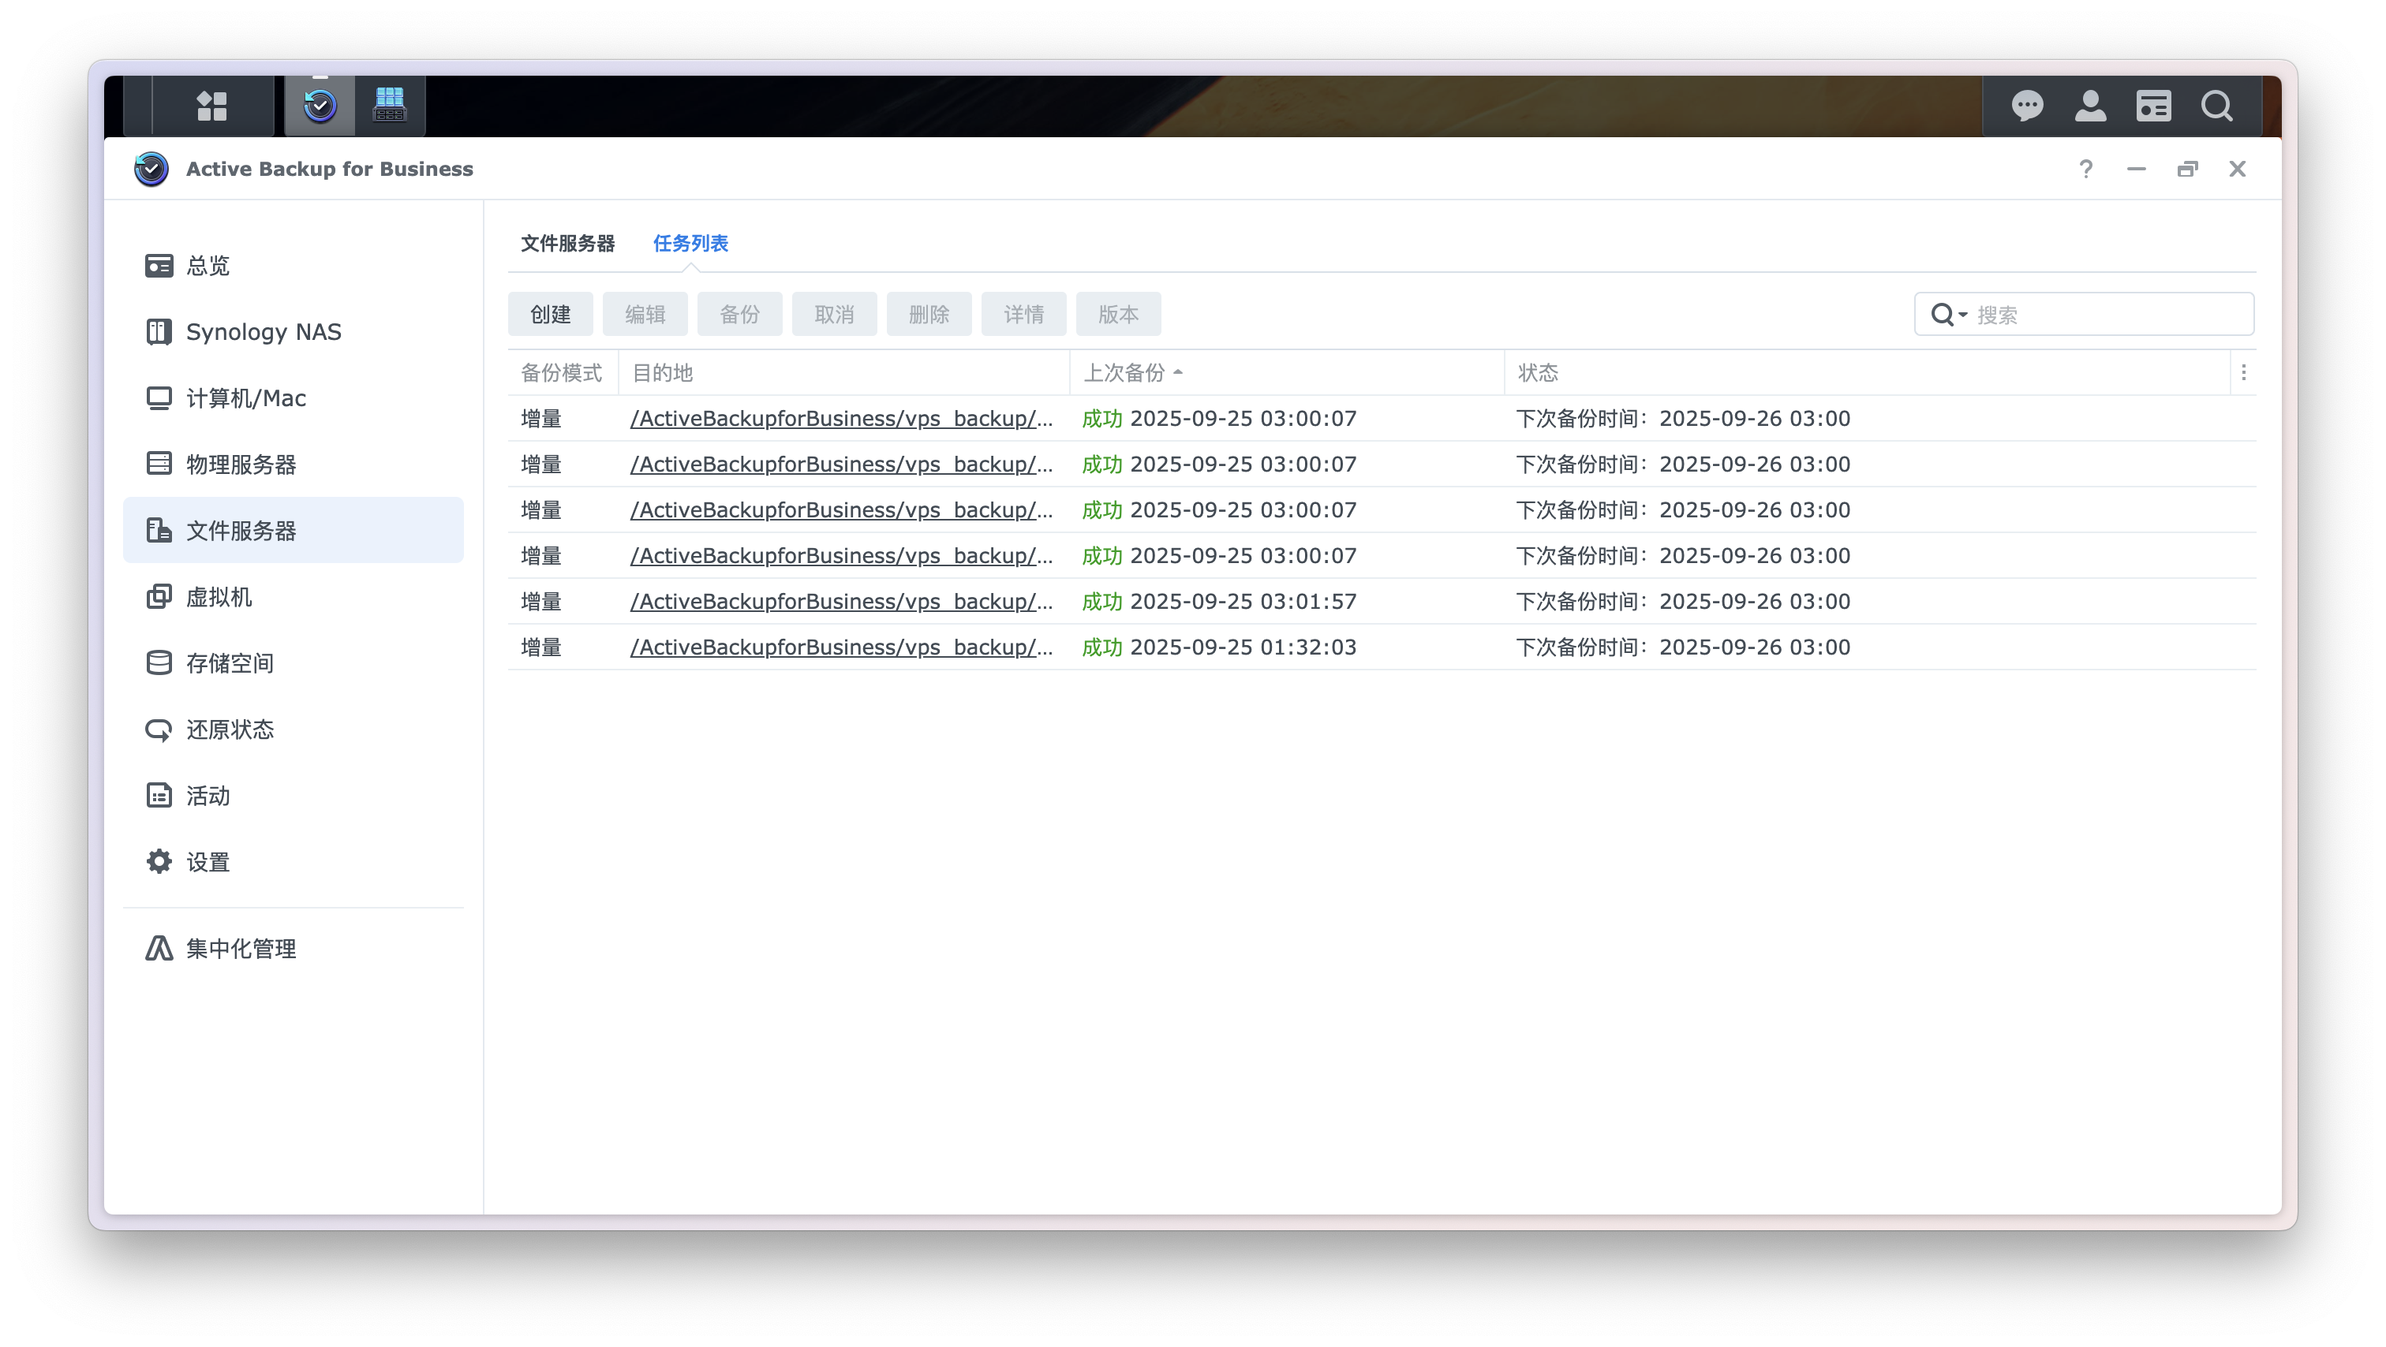Viewport: 2386px width, 1347px height.
Task: Click 成功 status of the 01:32:03 row
Action: point(1101,647)
